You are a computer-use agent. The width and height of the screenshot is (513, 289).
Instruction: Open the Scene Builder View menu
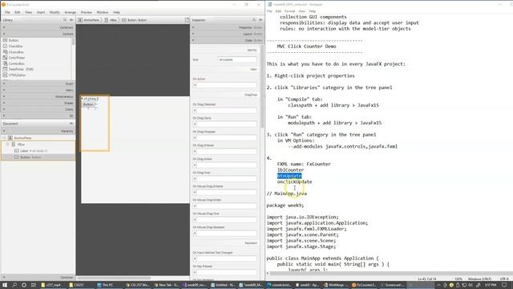pos(29,12)
